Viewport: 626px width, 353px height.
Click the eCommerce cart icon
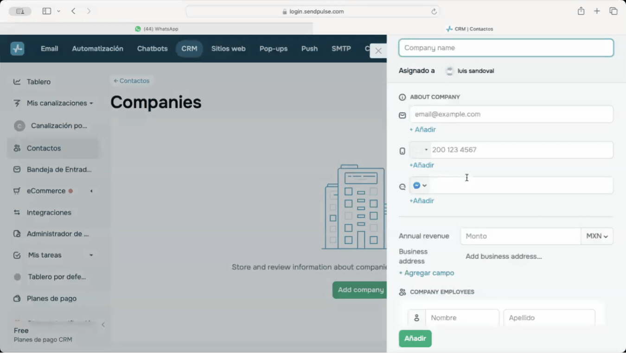point(17,191)
